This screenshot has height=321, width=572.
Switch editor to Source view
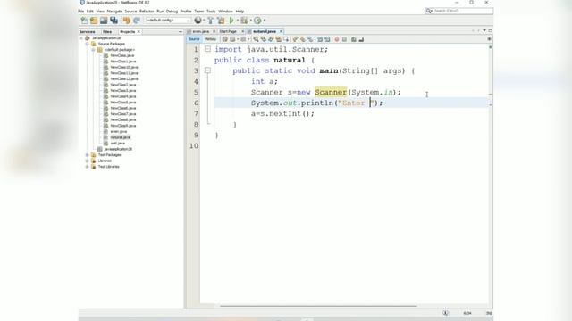pyautogui.click(x=194, y=39)
